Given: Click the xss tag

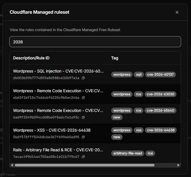Looking at the screenshot, I should click(139, 130).
